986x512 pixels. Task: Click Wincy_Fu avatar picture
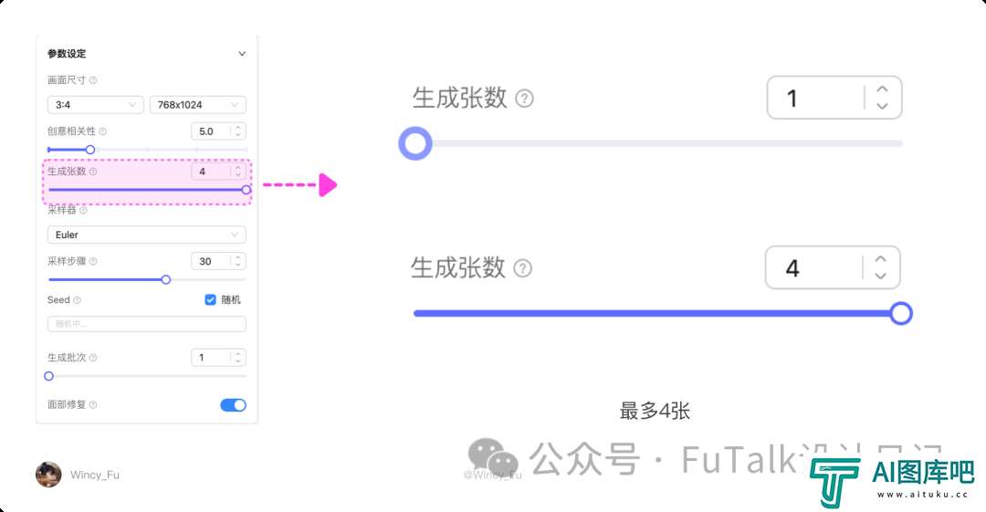(x=48, y=475)
